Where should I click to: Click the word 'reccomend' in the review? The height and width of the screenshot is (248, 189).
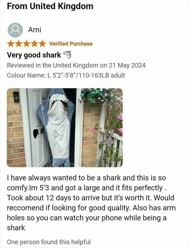[25, 208]
